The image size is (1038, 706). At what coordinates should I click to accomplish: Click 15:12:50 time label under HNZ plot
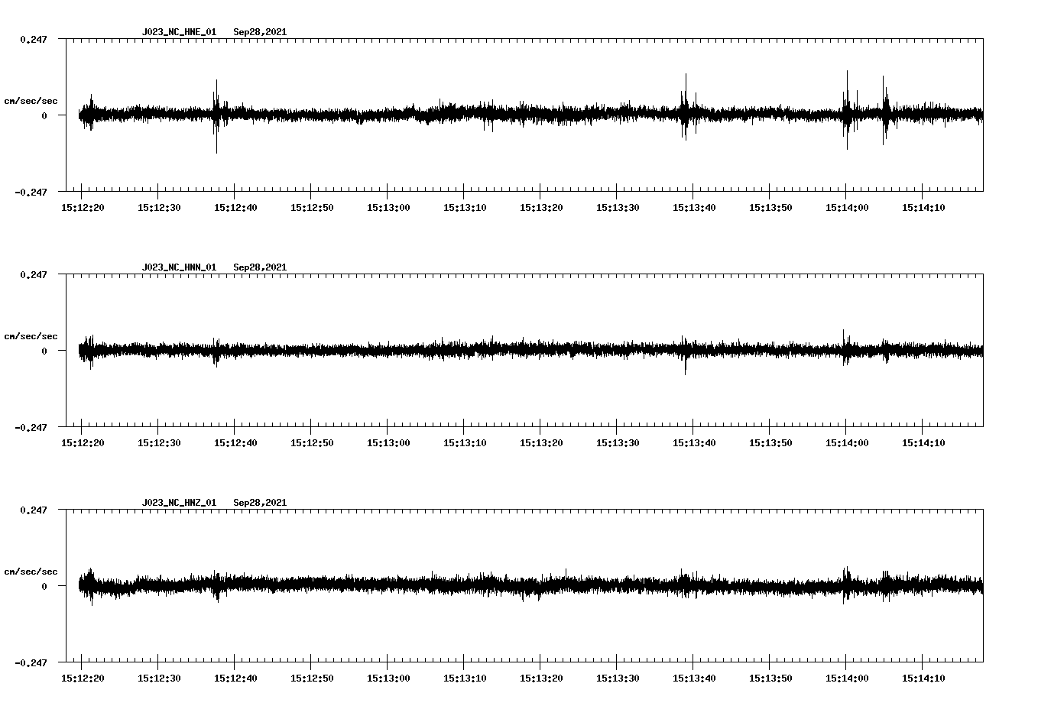[x=312, y=678]
